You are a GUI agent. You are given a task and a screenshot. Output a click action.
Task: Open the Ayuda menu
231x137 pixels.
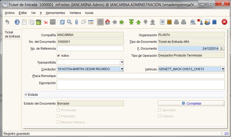[x=89, y=13]
